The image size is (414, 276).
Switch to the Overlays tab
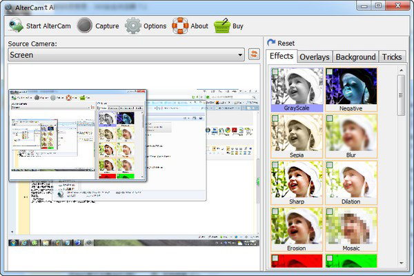point(315,57)
